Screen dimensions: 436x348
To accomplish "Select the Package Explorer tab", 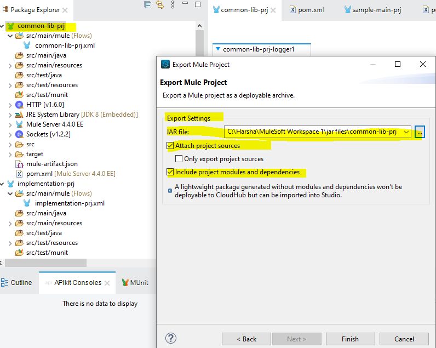I will 35,10.
